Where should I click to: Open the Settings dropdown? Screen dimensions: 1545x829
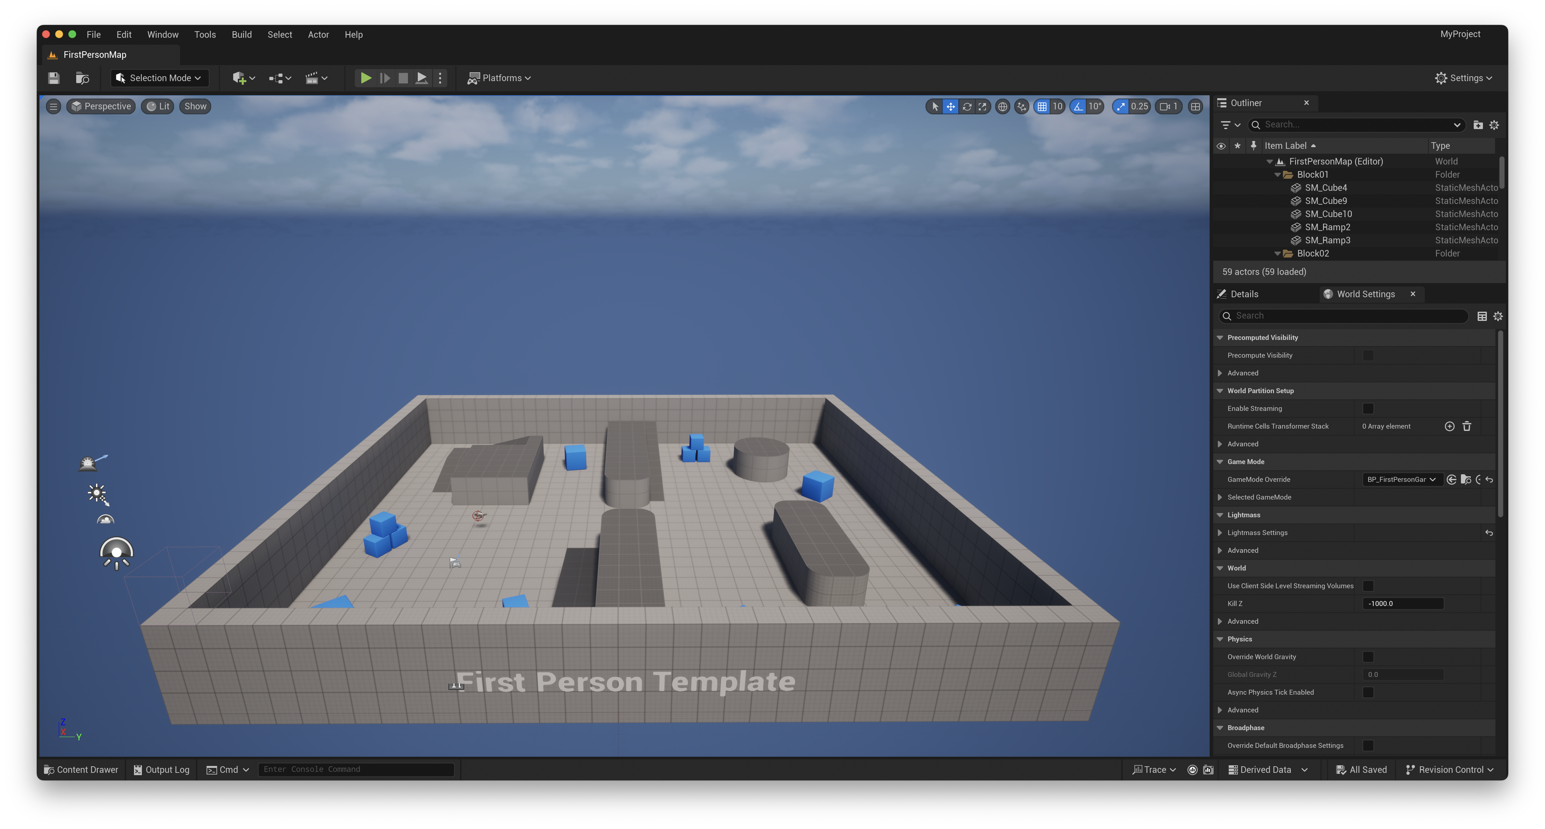tap(1464, 78)
